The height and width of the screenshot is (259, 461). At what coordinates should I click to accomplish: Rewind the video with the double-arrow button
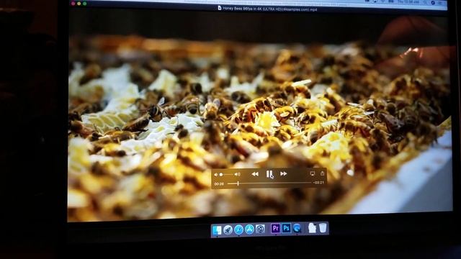255,174
